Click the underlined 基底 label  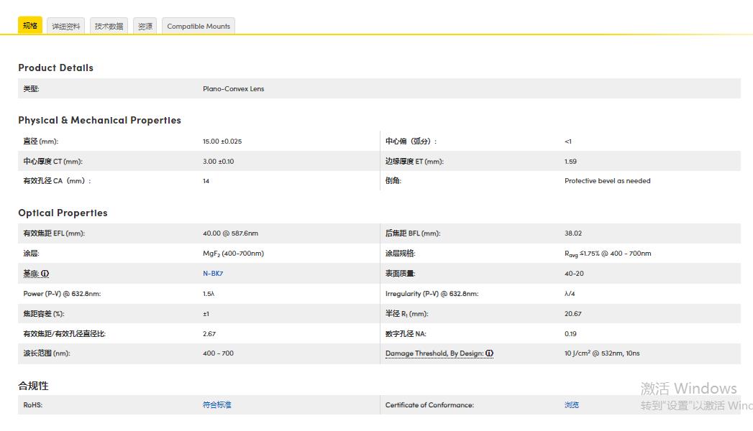(31, 274)
